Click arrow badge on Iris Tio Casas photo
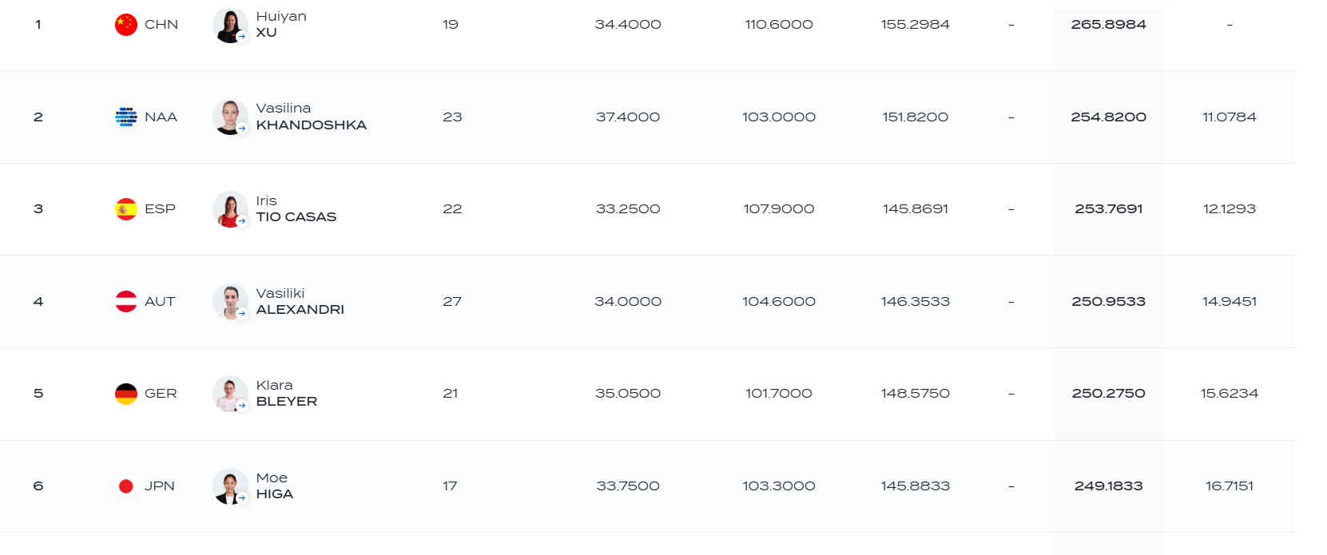 (x=242, y=220)
